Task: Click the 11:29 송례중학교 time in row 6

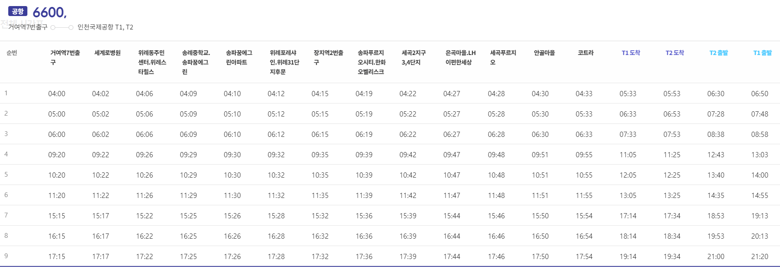Action: click(189, 195)
